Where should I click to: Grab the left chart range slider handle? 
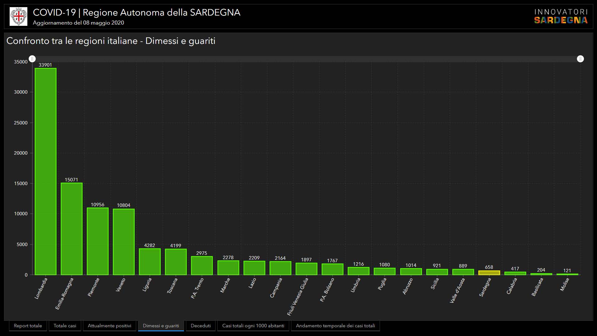(x=32, y=59)
